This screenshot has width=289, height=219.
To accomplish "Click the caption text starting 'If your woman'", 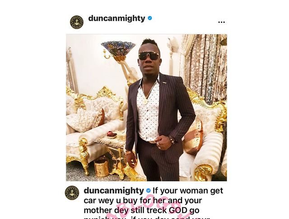I will (154, 202).
